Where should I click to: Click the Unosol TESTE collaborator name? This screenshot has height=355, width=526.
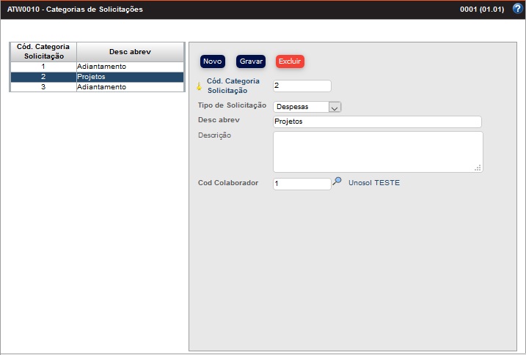coord(374,183)
